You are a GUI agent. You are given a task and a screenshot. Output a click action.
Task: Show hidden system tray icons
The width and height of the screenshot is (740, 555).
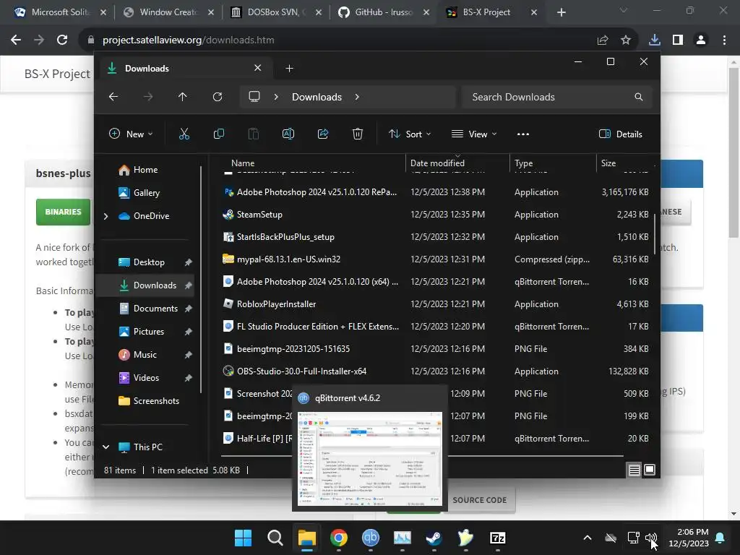coord(587,538)
